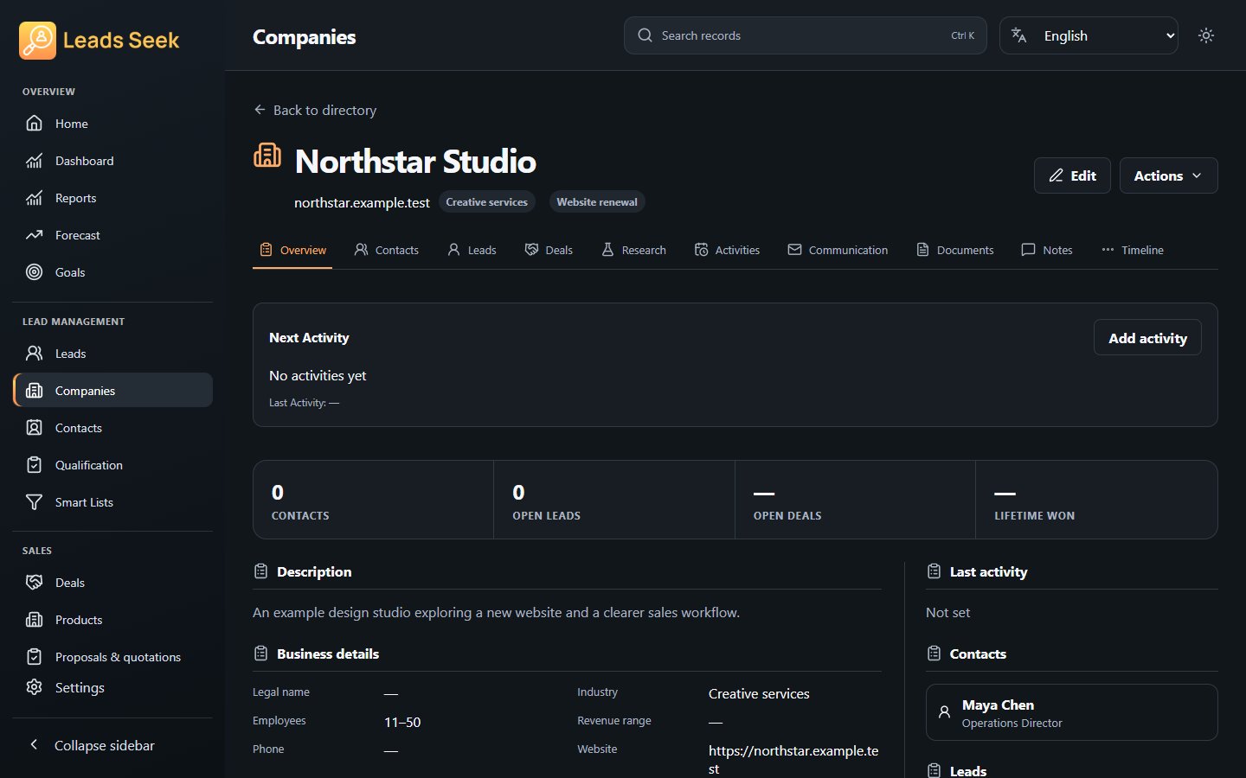This screenshot has height=778, width=1246.
Task: Open the Documents tab
Action: coord(955,250)
